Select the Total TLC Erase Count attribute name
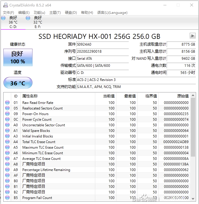The width and height of the screenshot is (199, 204). tap(39, 142)
